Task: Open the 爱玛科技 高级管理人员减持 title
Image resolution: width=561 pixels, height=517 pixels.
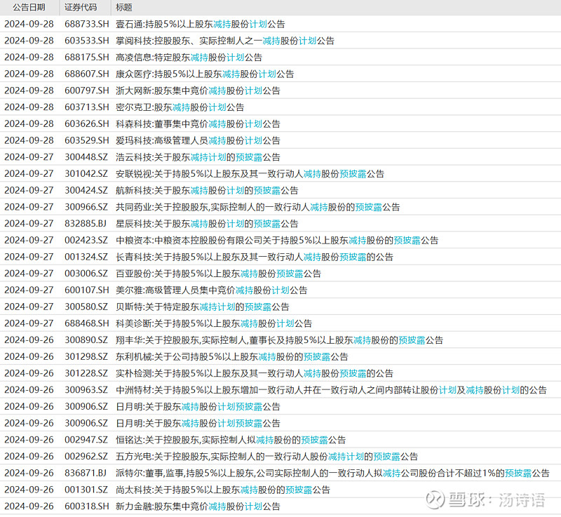Action: pyautogui.click(x=198, y=140)
